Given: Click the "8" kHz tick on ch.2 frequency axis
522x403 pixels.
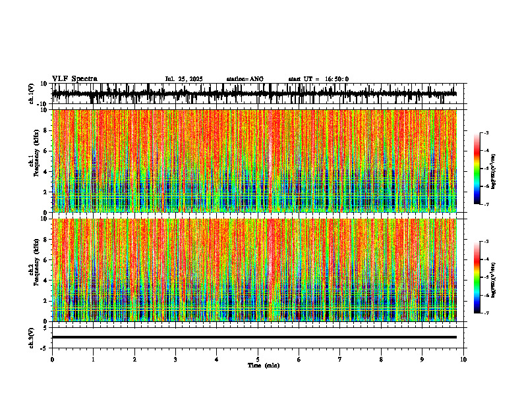Looking at the screenshot, I should point(45,240).
